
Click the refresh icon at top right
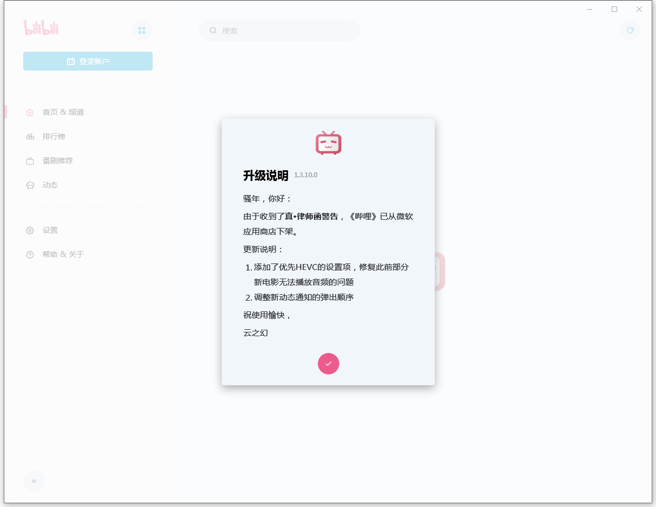pos(630,30)
